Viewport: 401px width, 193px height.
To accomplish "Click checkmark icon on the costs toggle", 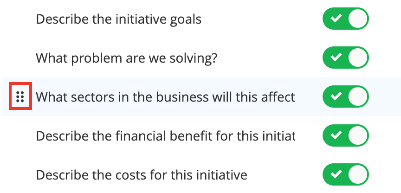I will pyautogui.click(x=336, y=174).
